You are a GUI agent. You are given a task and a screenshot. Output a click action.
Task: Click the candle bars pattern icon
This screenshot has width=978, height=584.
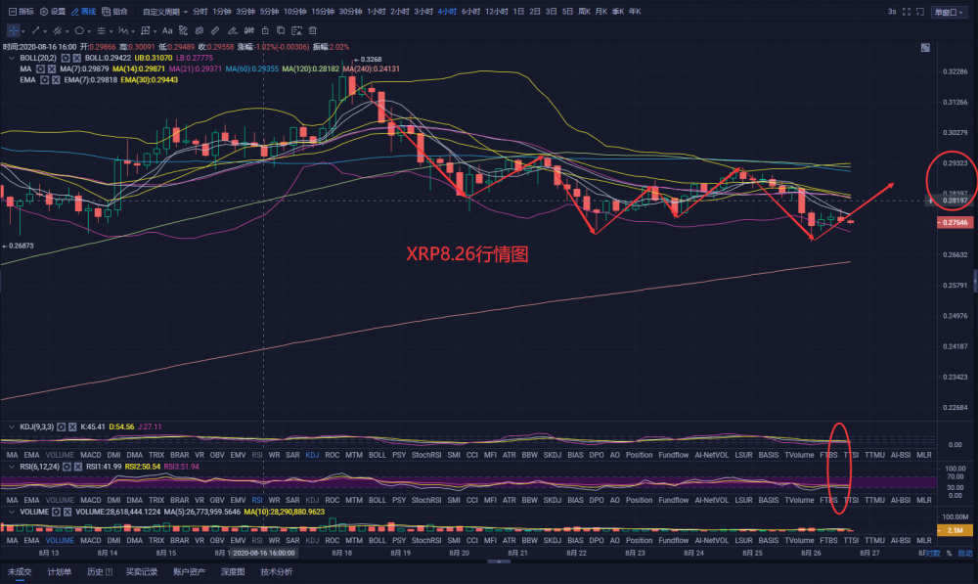tap(248, 30)
